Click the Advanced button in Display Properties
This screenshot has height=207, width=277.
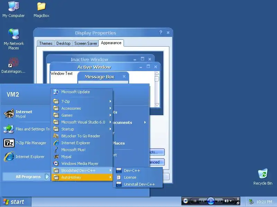(157, 162)
